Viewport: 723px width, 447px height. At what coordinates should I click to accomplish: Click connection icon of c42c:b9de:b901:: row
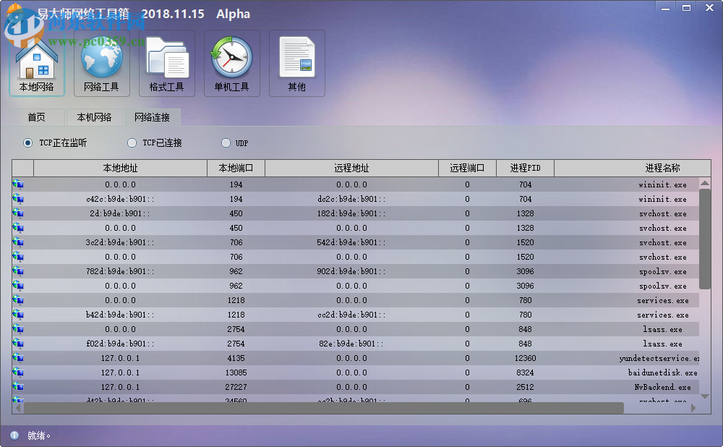pos(18,199)
